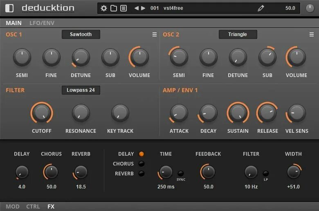Open the OSC 2 hamburger menu
This screenshot has width=319, height=211.
[x=312, y=34]
